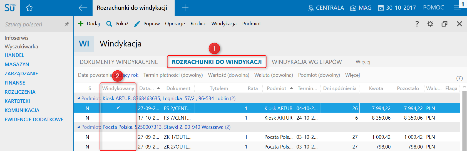Open the Termin płatności (dowolny) filter
The image size is (467, 151).
pos(173,75)
